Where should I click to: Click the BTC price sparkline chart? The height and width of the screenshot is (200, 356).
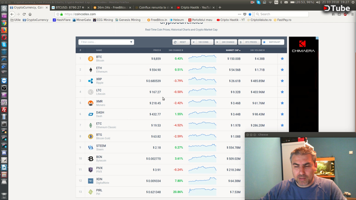click(x=202, y=59)
